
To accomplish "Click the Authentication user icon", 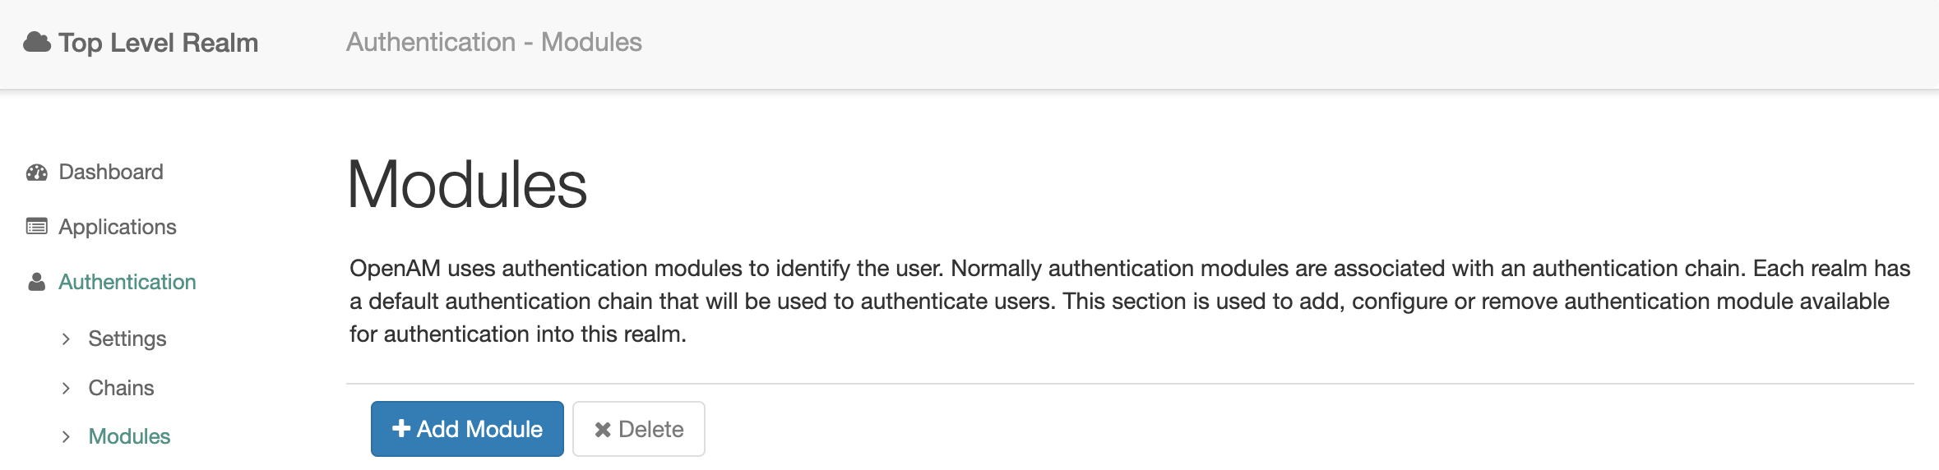I will click(x=37, y=282).
